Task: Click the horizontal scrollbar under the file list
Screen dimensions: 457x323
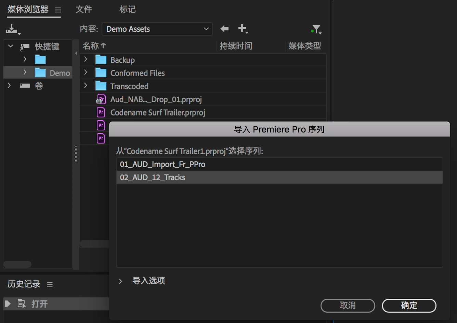Action: coord(94,244)
